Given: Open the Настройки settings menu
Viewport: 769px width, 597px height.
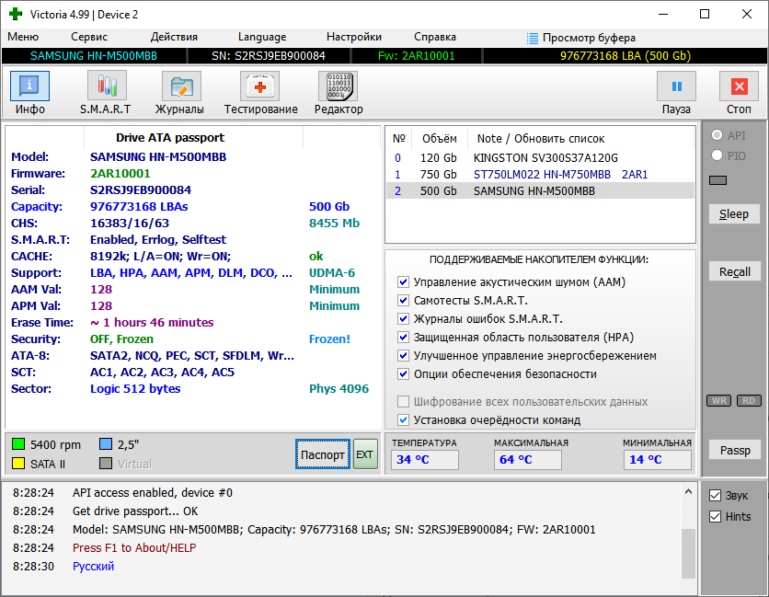Looking at the screenshot, I should (354, 37).
